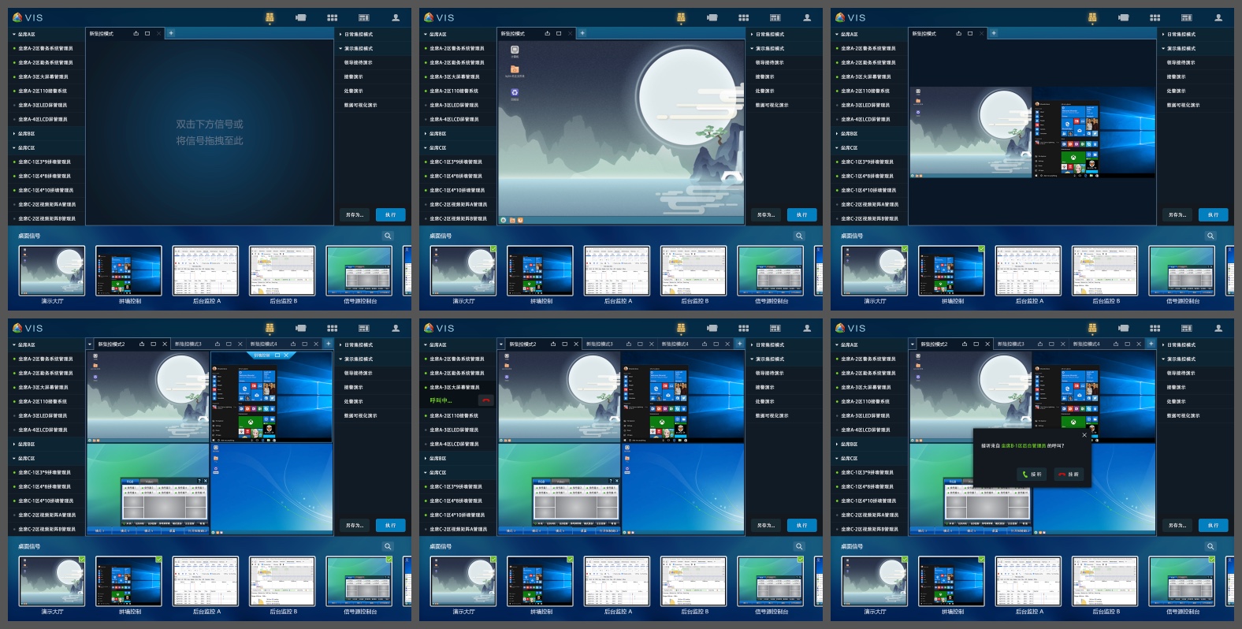This screenshot has height=629, width=1242.
Task: Reject the incoming call with 挂断
Action: [1069, 475]
